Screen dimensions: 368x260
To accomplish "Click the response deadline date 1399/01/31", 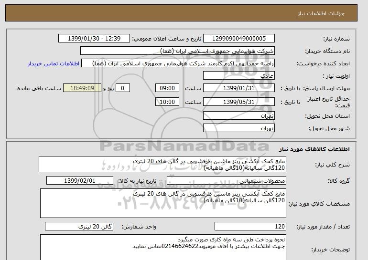I will point(238,88).
